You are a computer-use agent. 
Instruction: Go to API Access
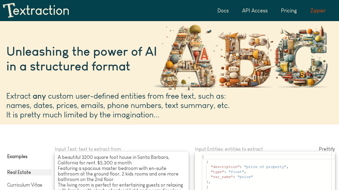pyautogui.click(x=255, y=11)
